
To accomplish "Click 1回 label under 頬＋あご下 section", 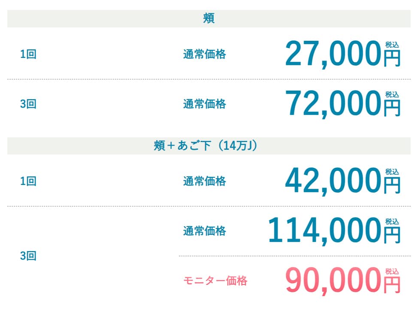I will [x=28, y=181].
